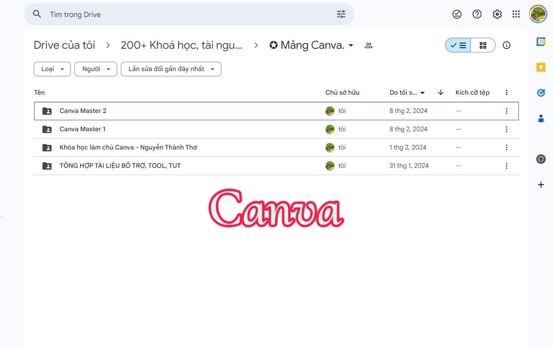This screenshot has height=349, width=553.
Task: Switch to list layout view
Action: click(x=458, y=45)
